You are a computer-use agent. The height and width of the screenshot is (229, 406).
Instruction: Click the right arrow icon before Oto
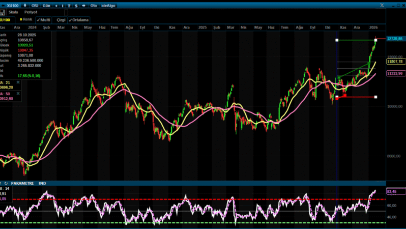click(83, 6)
